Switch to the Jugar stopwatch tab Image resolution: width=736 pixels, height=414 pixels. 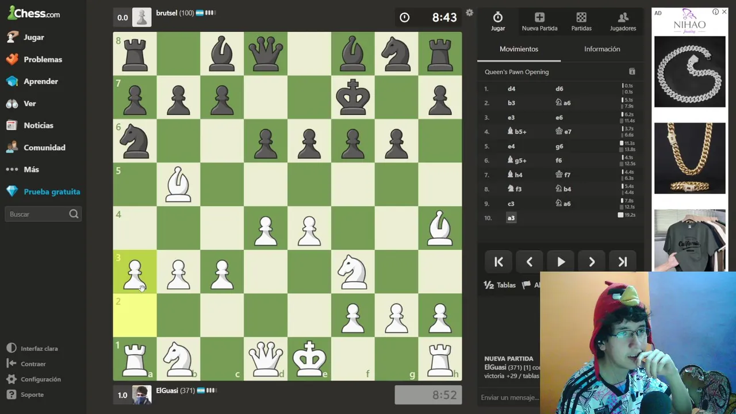coord(498,22)
